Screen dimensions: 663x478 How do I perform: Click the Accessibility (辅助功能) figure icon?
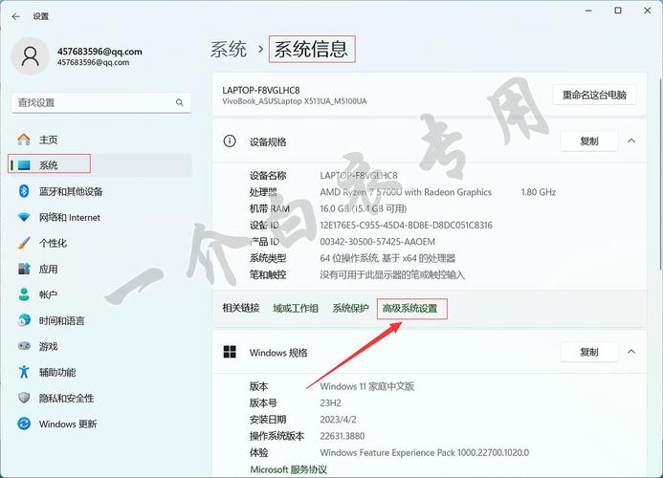point(24,372)
